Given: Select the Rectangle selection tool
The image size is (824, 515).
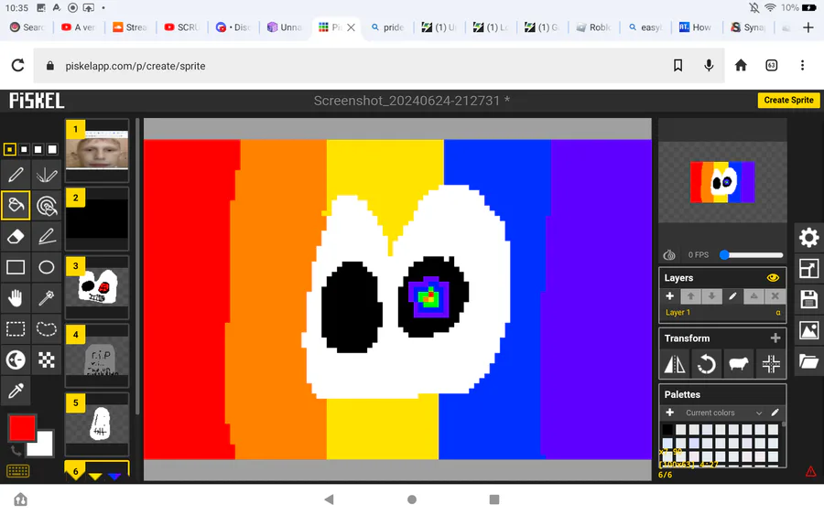Looking at the screenshot, I should 16,329.
